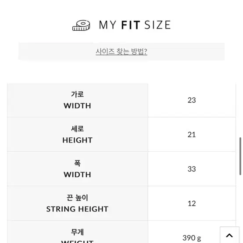Click the scroll-to-top chevron button
Screen dimensions: 243x243
(x=229, y=235)
